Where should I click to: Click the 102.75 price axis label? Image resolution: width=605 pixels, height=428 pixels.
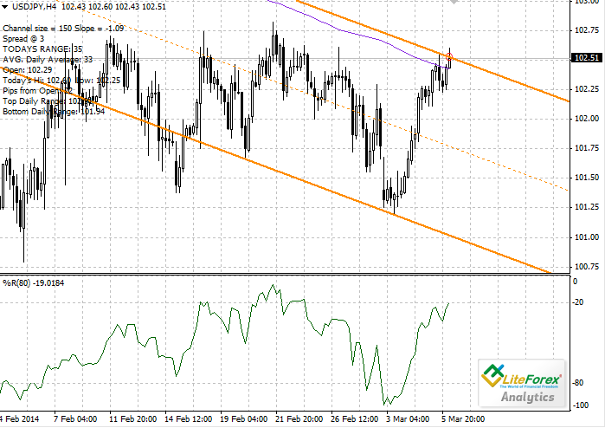click(x=587, y=30)
